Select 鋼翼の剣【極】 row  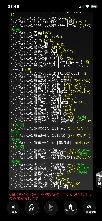coord(44,51)
